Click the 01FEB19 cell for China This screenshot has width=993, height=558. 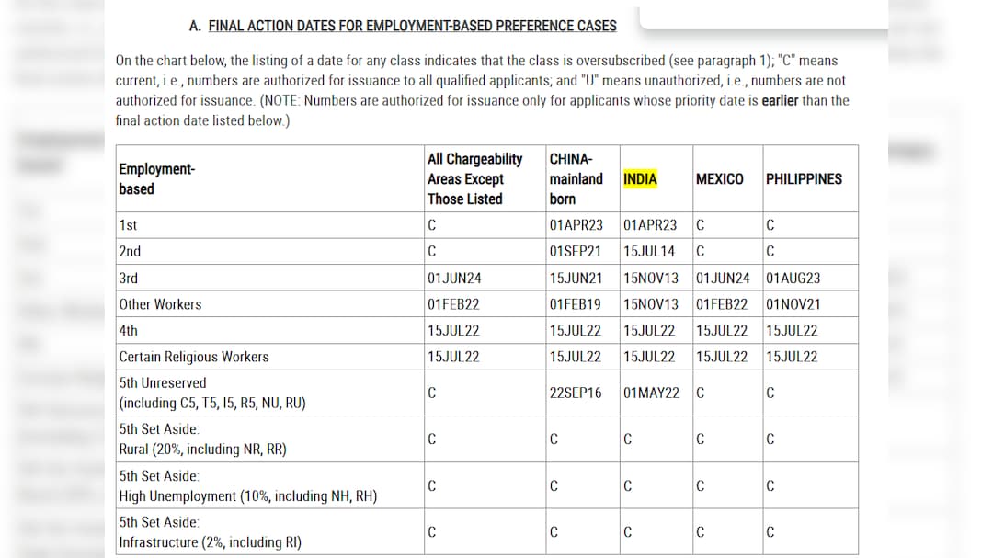click(x=576, y=304)
